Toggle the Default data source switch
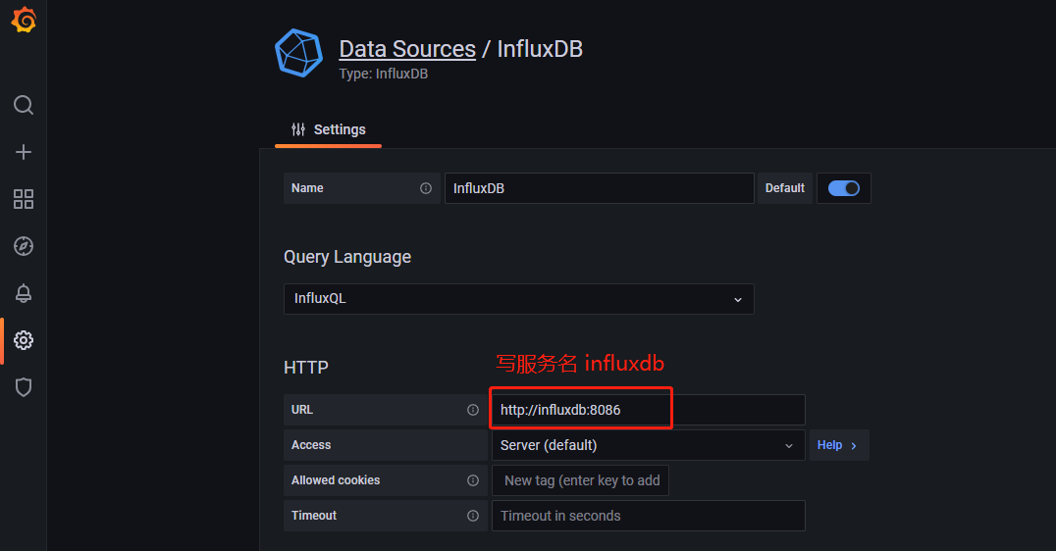Screen dimensions: 1056x551 pyautogui.click(x=843, y=188)
